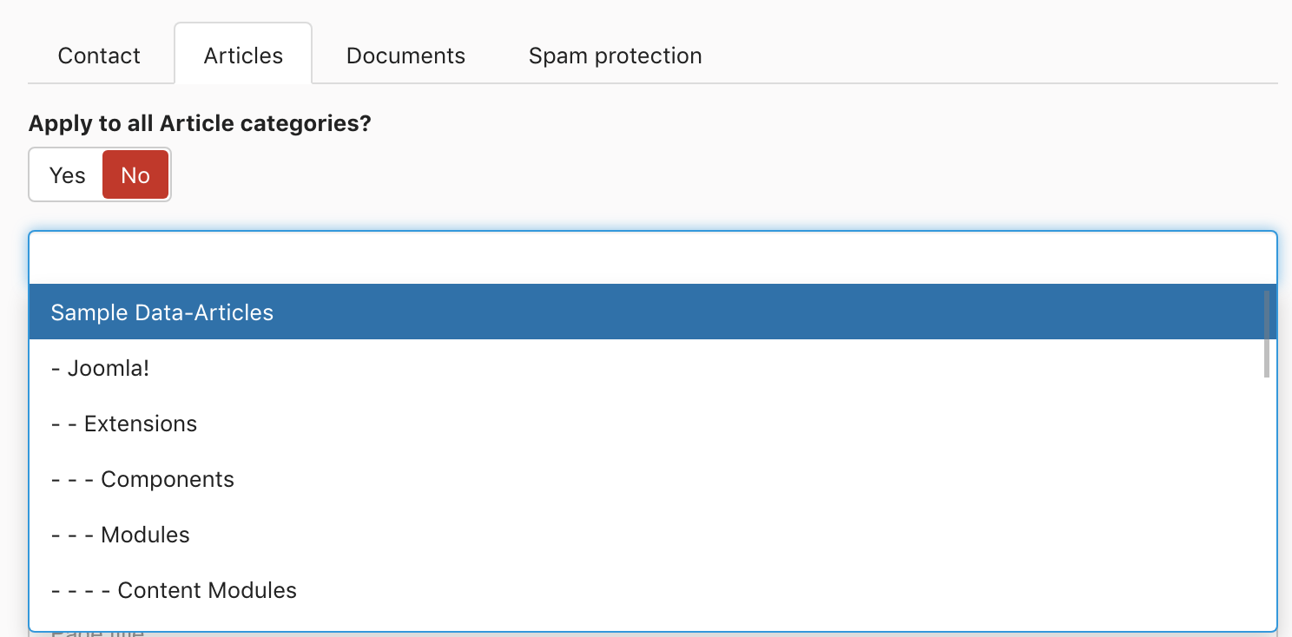Pick the three-dash Modules sub-category
The image size is (1292, 637).
pyautogui.click(x=121, y=535)
